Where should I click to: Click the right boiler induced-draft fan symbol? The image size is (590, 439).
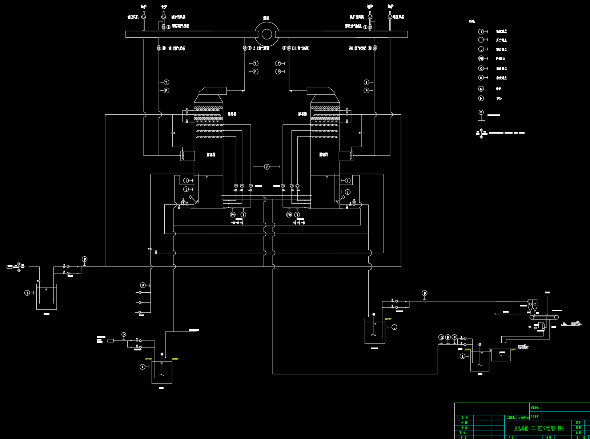click(370, 17)
